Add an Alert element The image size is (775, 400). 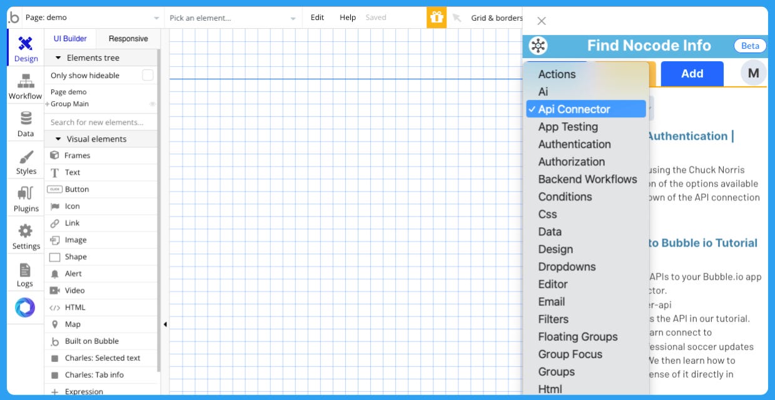pyautogui.click(x=101, y=273)
